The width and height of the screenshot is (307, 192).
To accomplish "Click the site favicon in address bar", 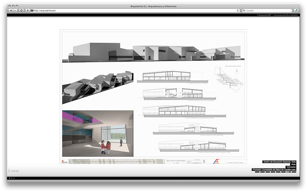I will point(32,10).
